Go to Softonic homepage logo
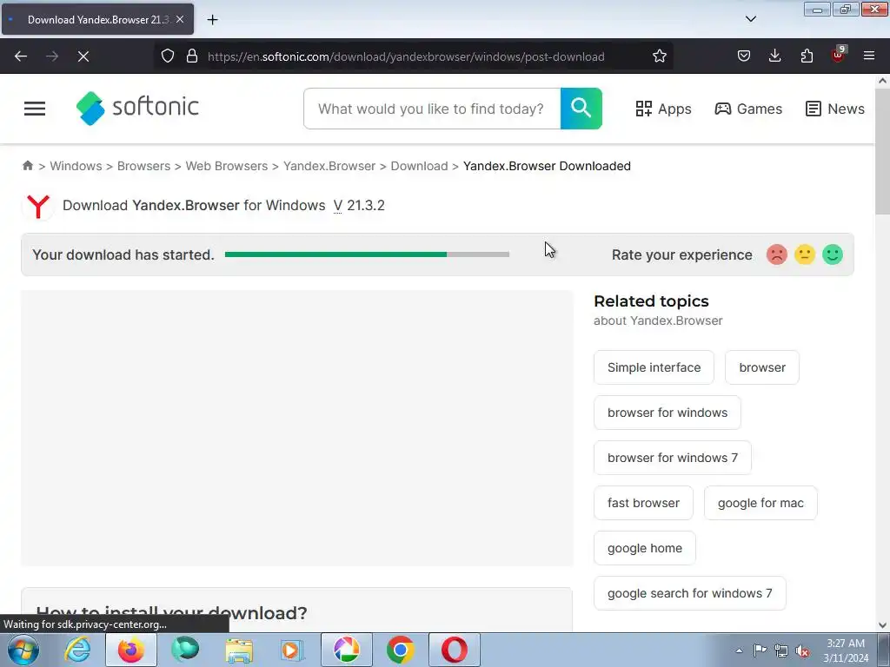The image size is (890, 667). click(x=137, y=108)
